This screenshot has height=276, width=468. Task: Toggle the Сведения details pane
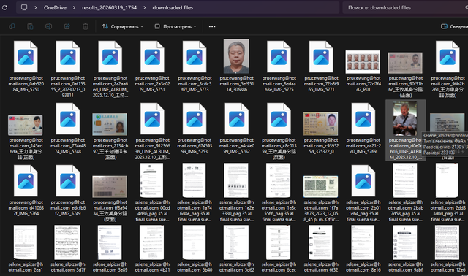454,26
